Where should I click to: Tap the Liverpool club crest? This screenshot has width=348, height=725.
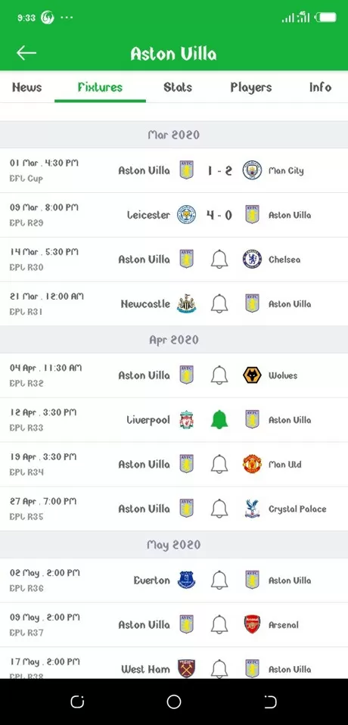click(187, 419)
